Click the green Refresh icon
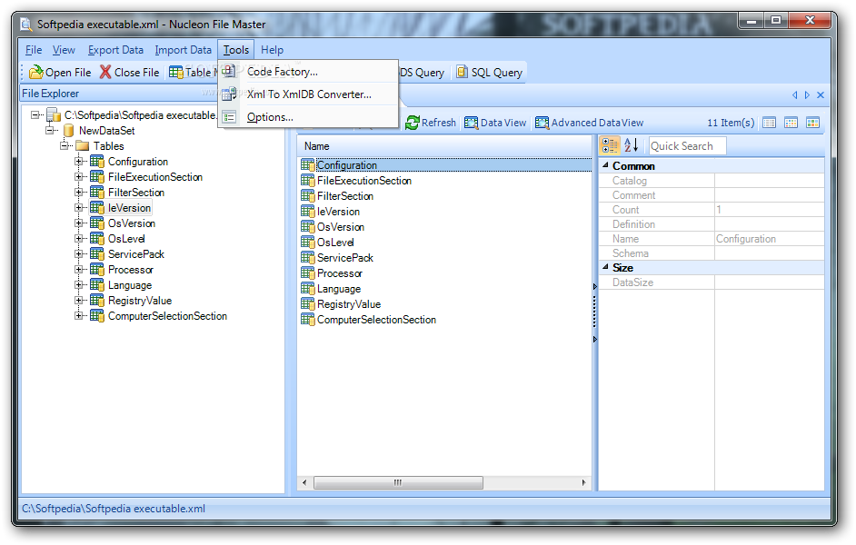This screenshot has width=856, height=545. click(x=413, y=123)
